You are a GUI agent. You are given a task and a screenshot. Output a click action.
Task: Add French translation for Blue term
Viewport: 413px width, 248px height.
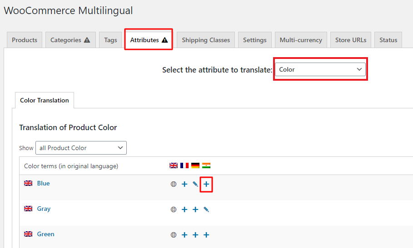click(184, 184)
